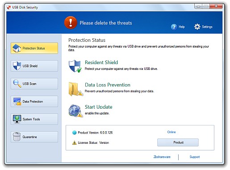
Task: Select the System Tools section
Action: pyautogui.click(x=34, y=119)
